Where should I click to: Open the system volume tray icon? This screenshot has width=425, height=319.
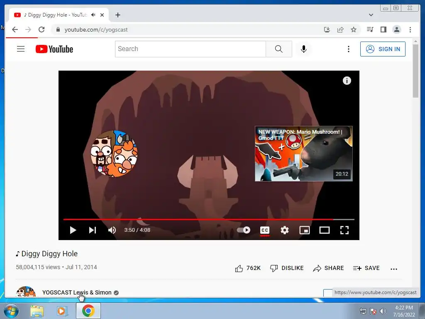[383, 311]
